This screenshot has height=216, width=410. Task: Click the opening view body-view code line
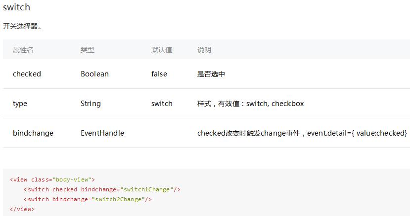(x=52, y=180)
